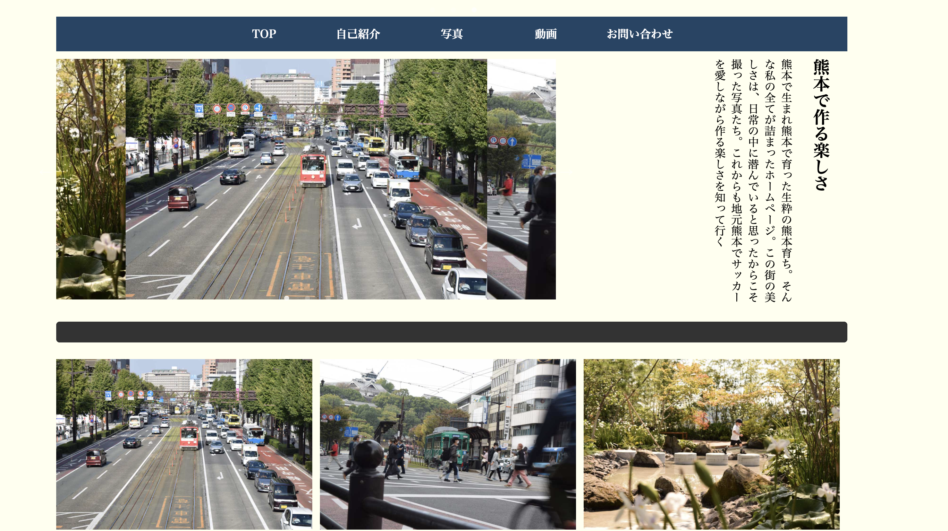Click the partial crosswalk slide on the slideshow's right edge
The height and width of the screenshot is (531, 948).
tap(521, 179)
